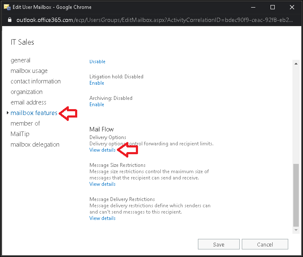This screenshot has height=257, width=303.
Task: Click the 'Delivery Options' label
Action: [x=108, y=137]
